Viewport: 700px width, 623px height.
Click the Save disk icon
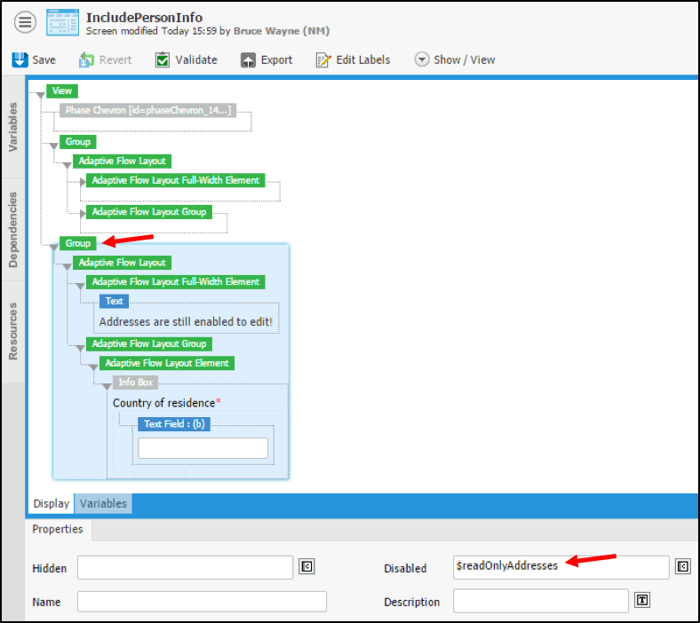20,59
